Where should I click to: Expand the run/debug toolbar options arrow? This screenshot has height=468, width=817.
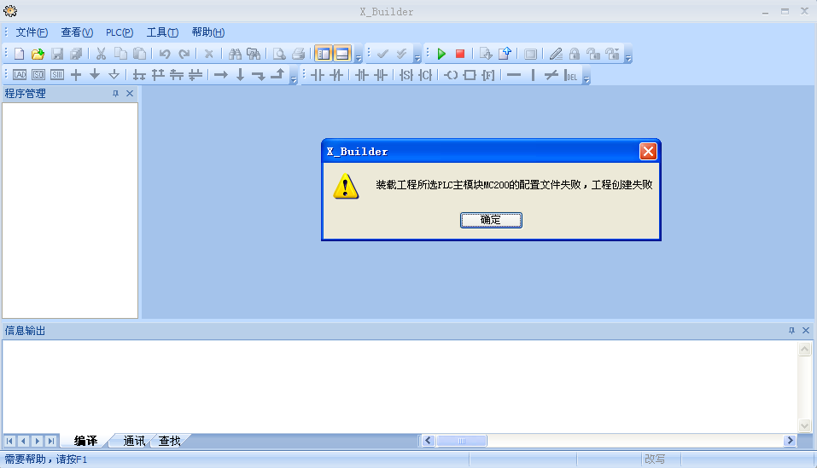[628, 58]
